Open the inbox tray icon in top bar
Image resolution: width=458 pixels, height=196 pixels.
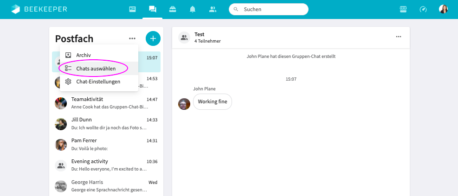pos(173,9)
